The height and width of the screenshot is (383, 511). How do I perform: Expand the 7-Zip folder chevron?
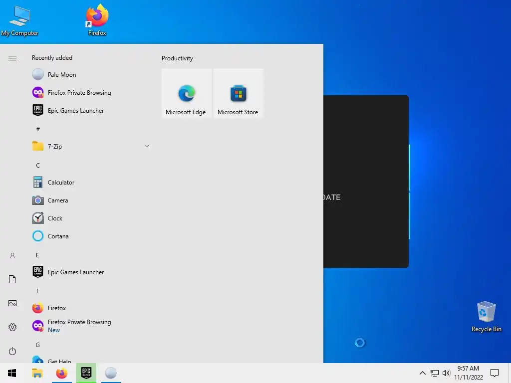[147, 146]
